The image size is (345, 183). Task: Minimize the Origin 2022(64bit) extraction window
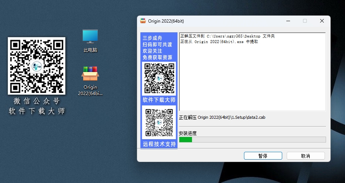[x=287, y=21]
